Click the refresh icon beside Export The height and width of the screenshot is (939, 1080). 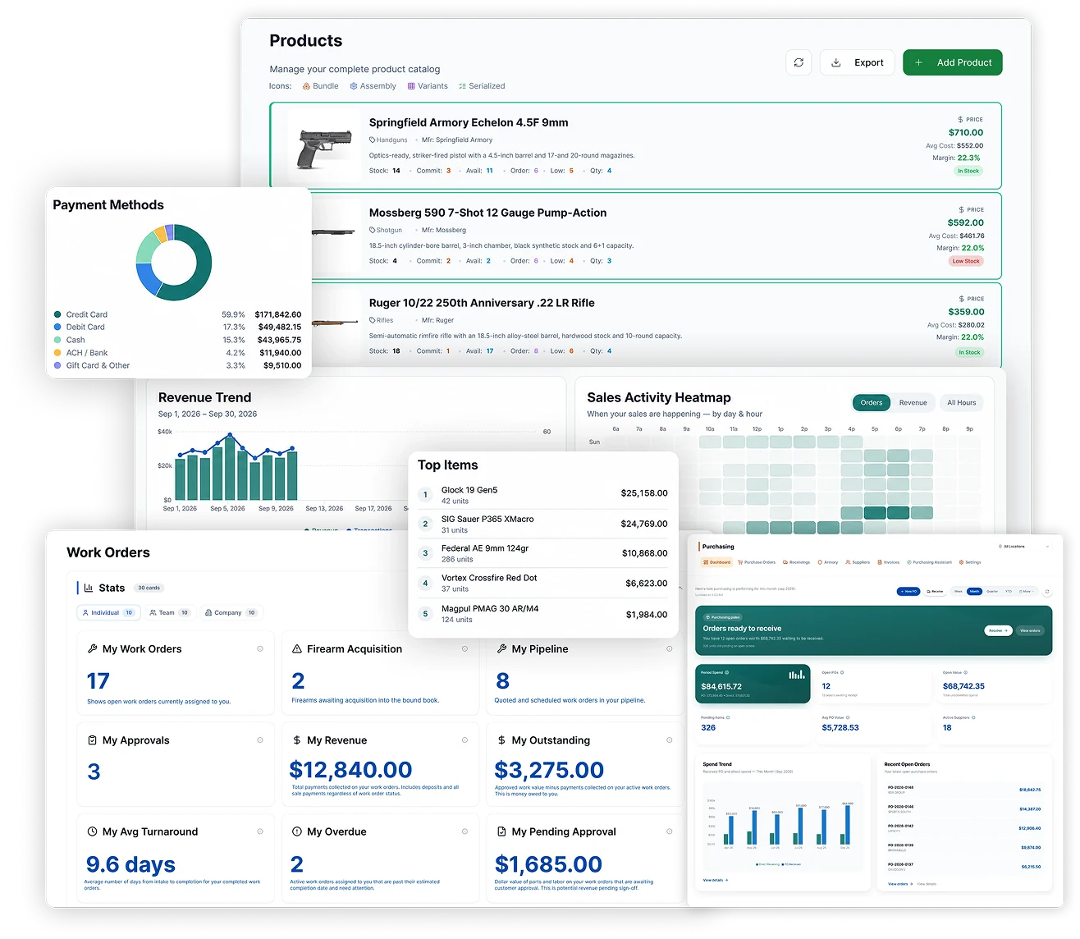[799, 62]
